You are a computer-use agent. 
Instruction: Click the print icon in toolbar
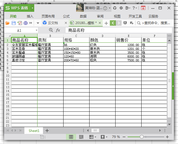pyautogui.click(x=26, y=23)
